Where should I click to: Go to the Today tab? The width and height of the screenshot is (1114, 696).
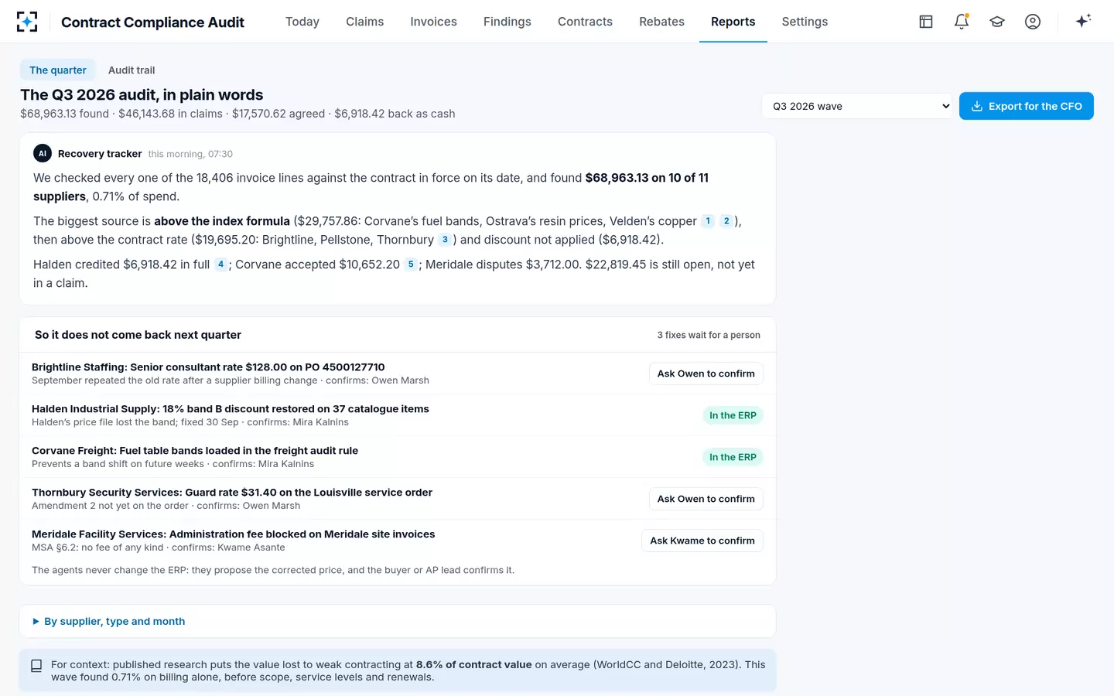click(x=302, y=22)
